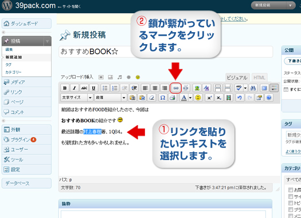This screenshot has height=218, width=301.
Task: Toggle fullscreen editing mode
Action: (264, 88)
